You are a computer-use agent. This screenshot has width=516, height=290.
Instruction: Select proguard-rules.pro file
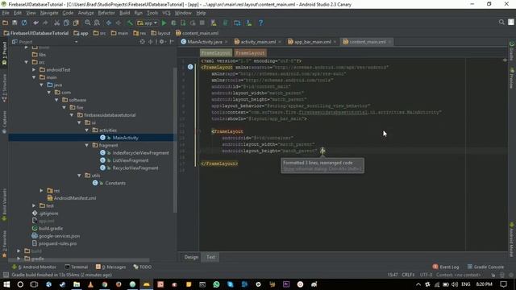pos(57,243)
